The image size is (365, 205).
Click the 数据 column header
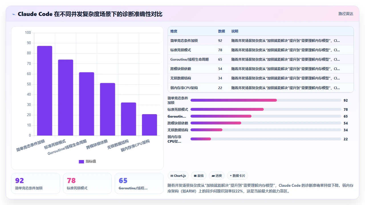[222, 31]
